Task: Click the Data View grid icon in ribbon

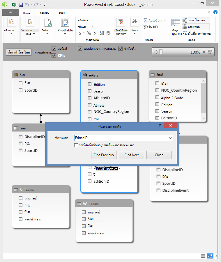Action: pyautogui.click(x=176, y=23)
